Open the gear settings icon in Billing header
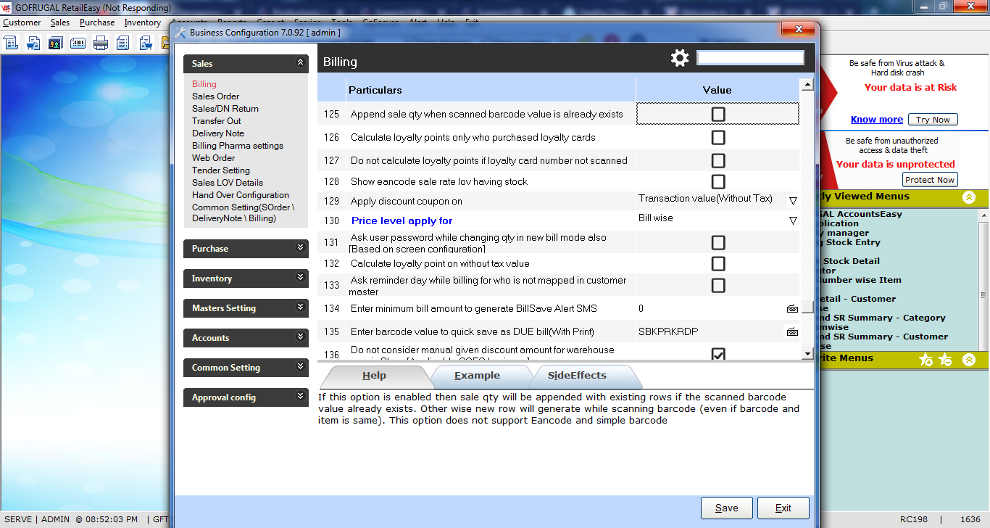The height and width of the screenshot is (528, 990). tap(680, 58)
